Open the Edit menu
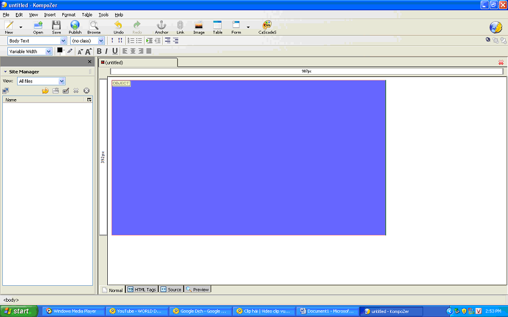The height and width of the screenshot is (317, 508). (x=19, y=15)
